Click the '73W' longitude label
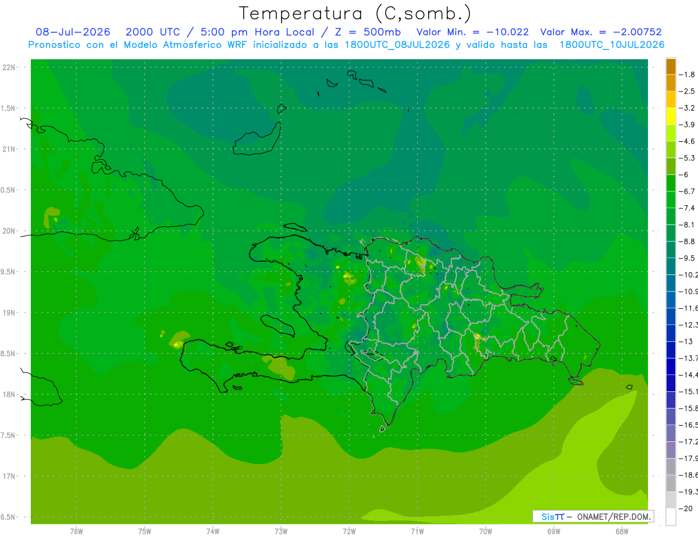 [281, 531]
